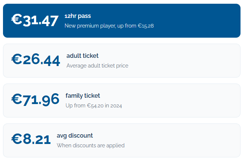Viewport: 245px width, 160px height.
Task: Click 'New premium player, up from €15.28' text
Action: (x=109, y=26)
